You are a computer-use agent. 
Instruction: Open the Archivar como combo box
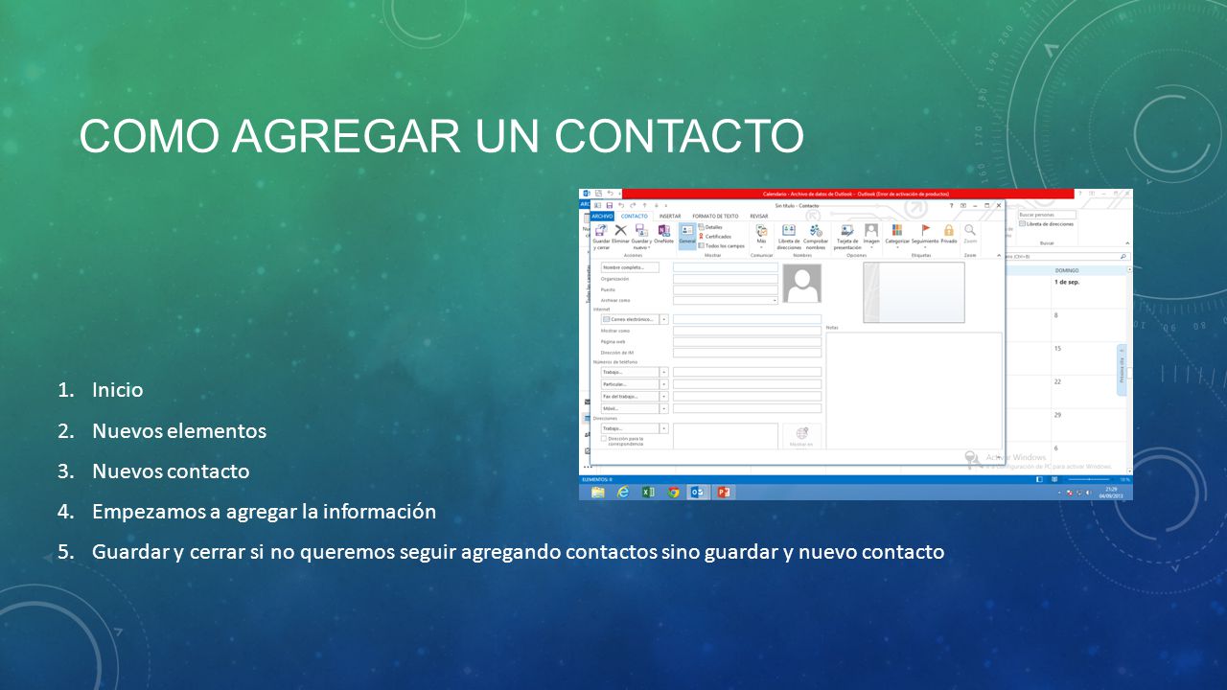click(x=726, y=301)
